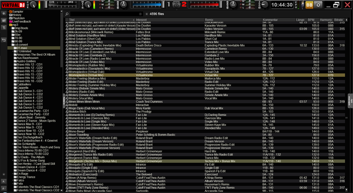Click the A button in sidebar
Screen dimensions: 353x193
(4, 181)
